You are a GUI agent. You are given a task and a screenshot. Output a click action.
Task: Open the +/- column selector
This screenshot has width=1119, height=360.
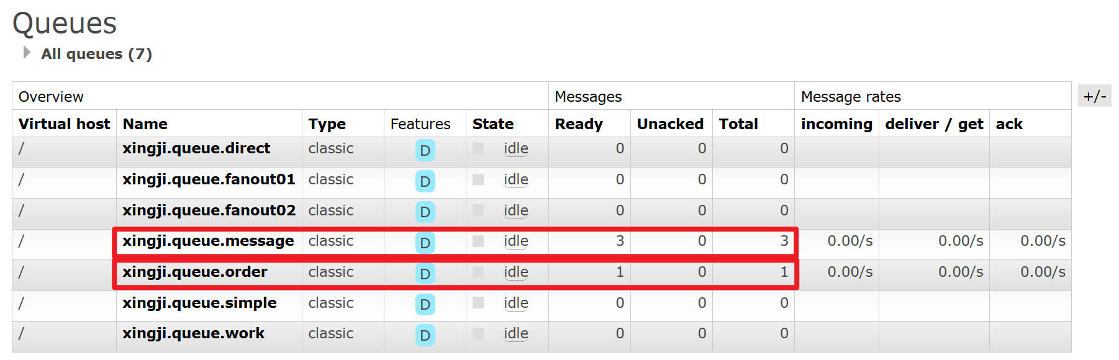point(1095,96)
